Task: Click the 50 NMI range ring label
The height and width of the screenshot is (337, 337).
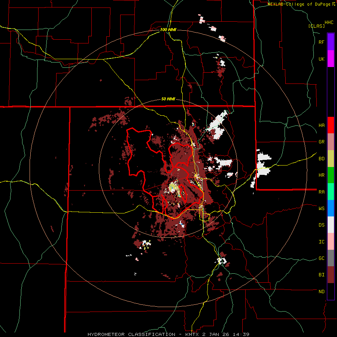Action: click(x=168, y=99)
